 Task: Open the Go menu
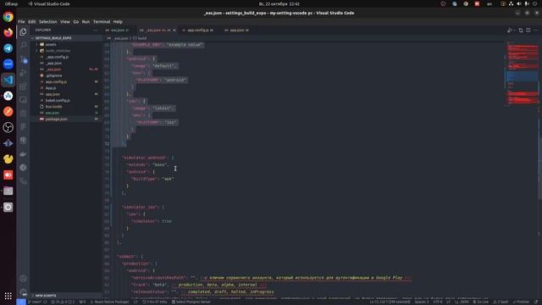pyautogui.click(x=76, y=22)
